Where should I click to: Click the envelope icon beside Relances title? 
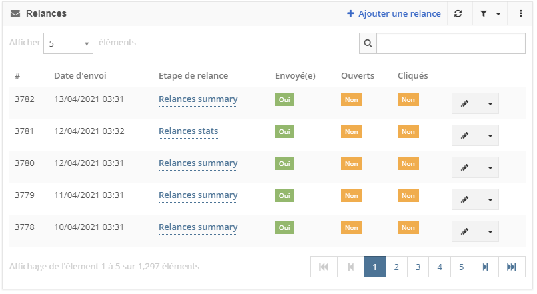15,14
